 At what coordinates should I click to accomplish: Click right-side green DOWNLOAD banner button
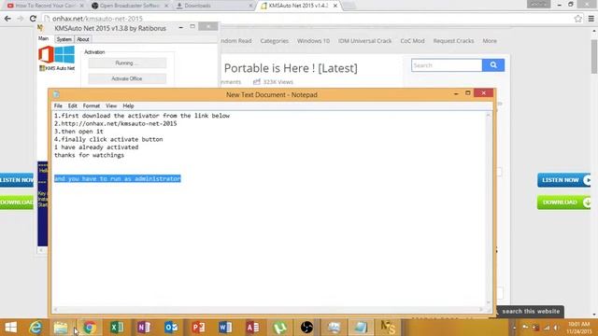click(x=563, y=203)
